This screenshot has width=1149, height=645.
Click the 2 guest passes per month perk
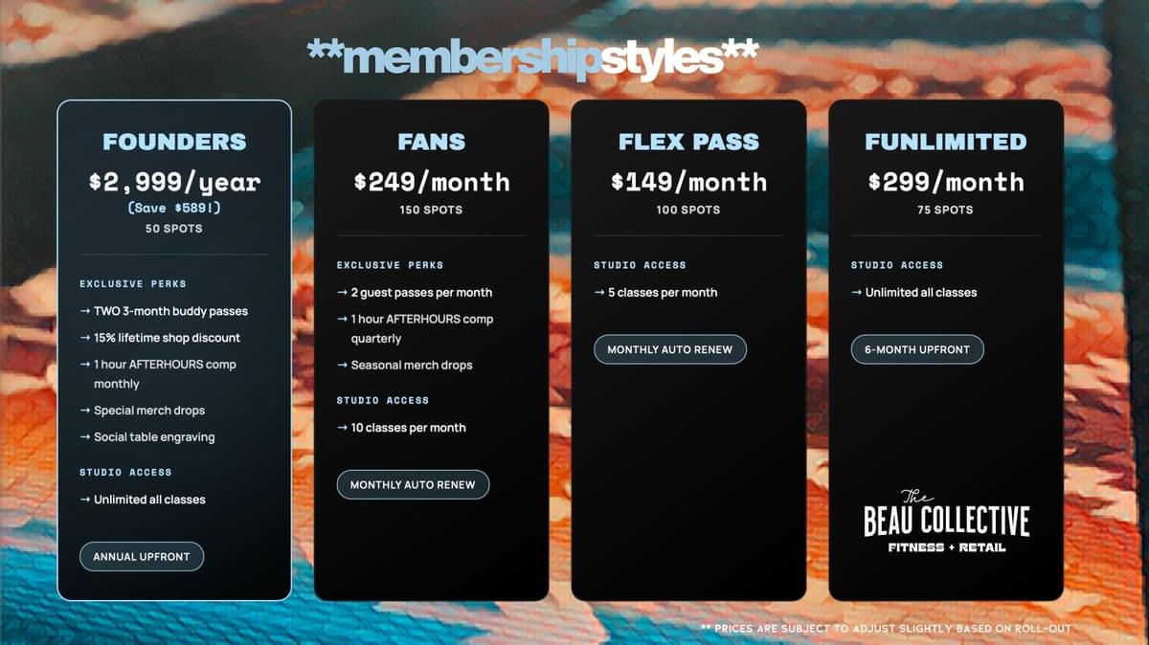pos(421,293)
